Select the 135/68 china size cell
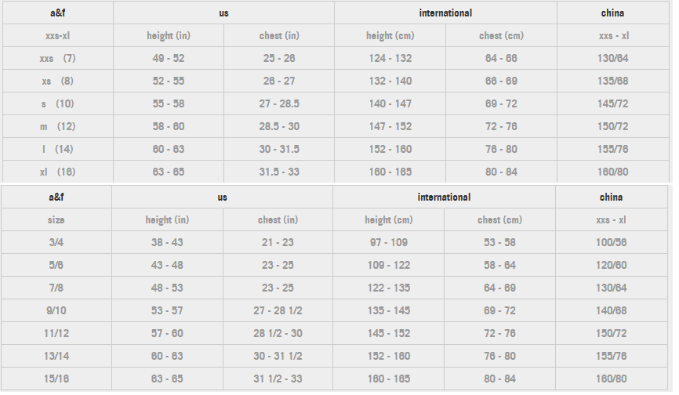This screenshot has height=395, width=679. coord(612,82)
